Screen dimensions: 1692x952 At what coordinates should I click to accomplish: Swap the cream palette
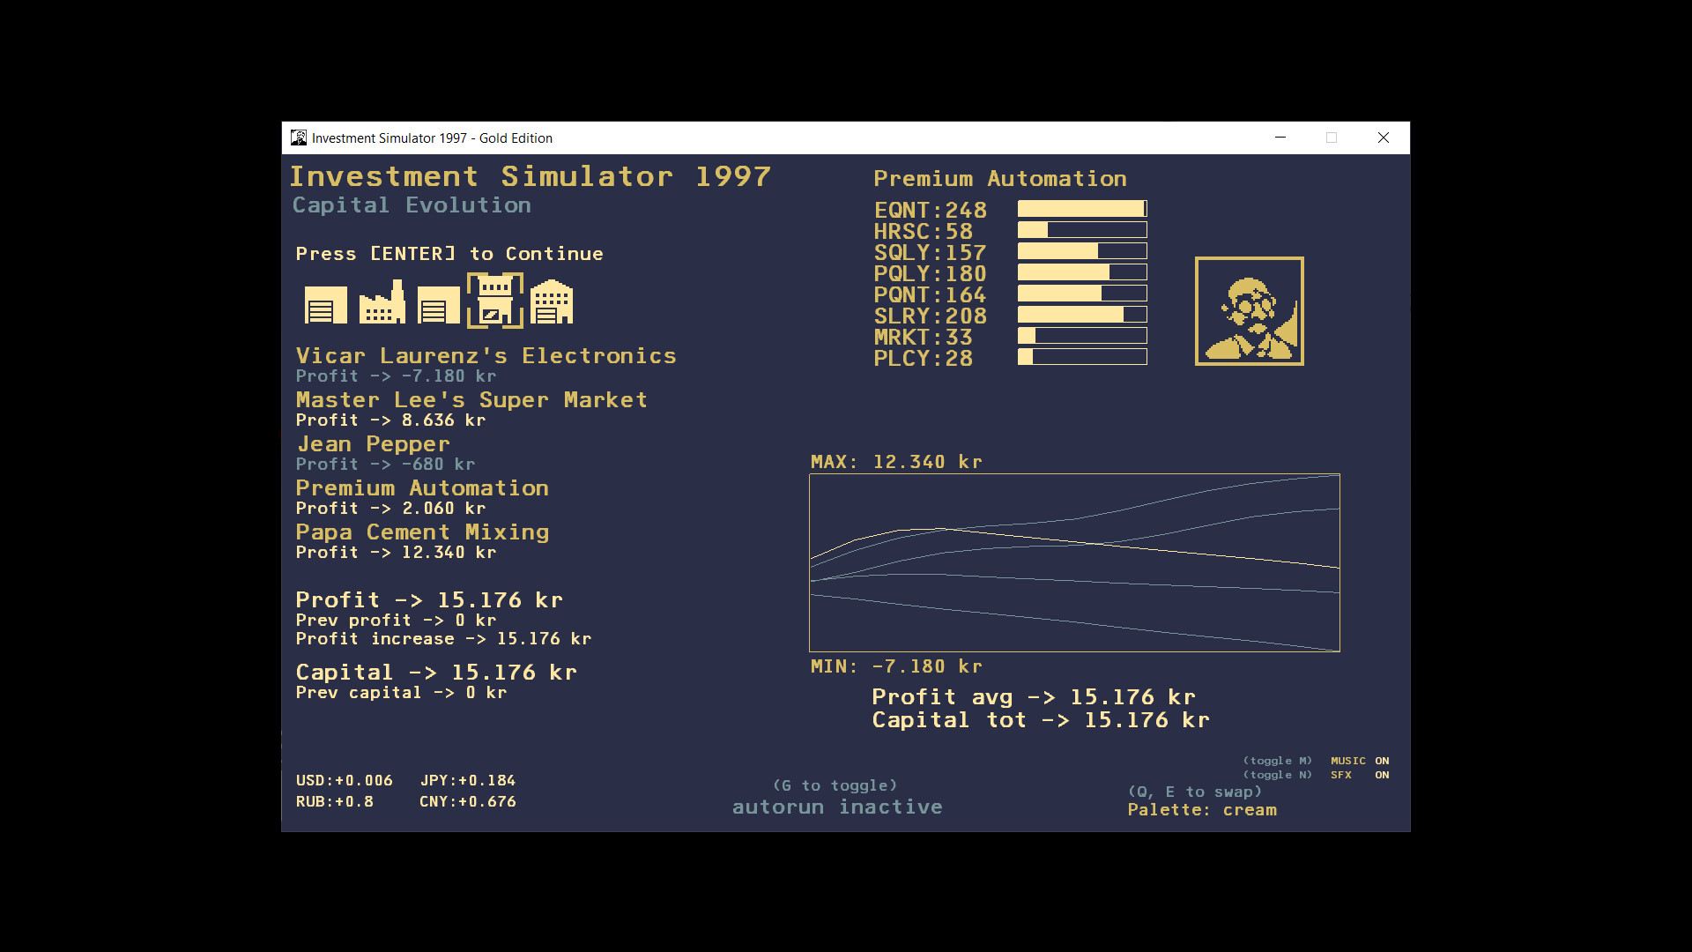[x=1203, y=809]
